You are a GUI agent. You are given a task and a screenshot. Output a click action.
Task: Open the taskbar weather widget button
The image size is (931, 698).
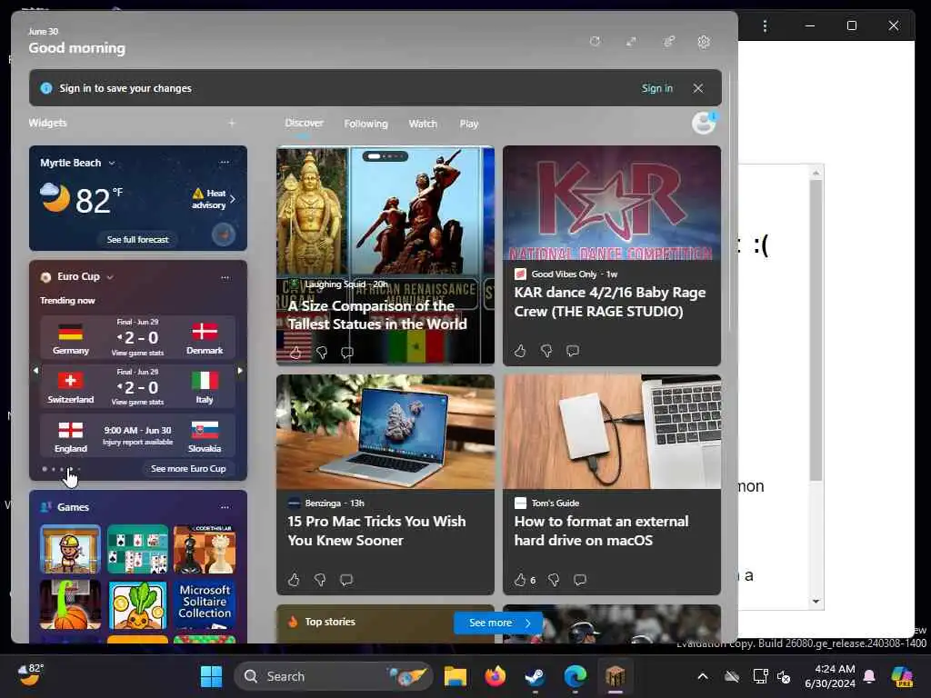30,675
